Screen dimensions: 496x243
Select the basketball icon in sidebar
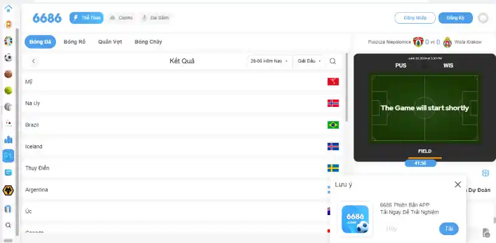[9, 74]
